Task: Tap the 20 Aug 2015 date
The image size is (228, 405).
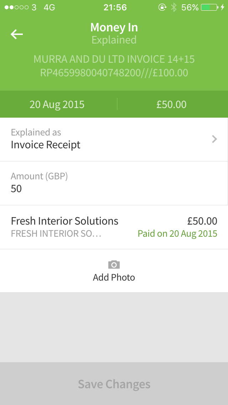Action: tap(57, 104)
